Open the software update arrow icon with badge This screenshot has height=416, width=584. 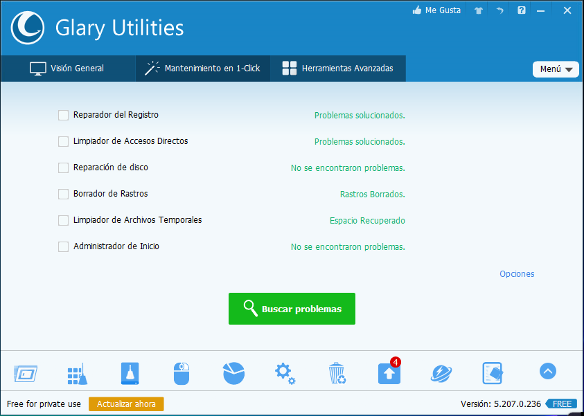(389, 374)
